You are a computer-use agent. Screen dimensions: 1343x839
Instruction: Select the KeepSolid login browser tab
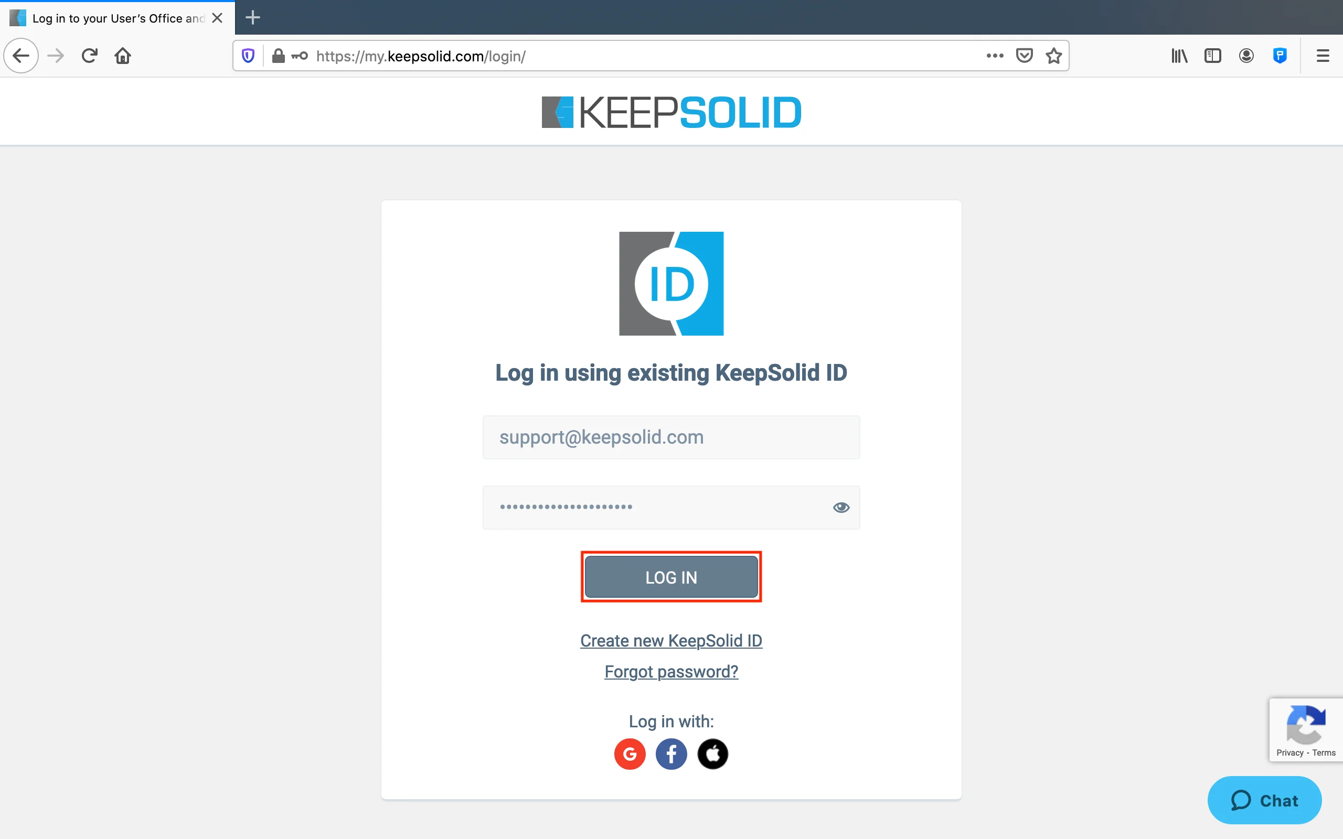[x=117, y=18]
